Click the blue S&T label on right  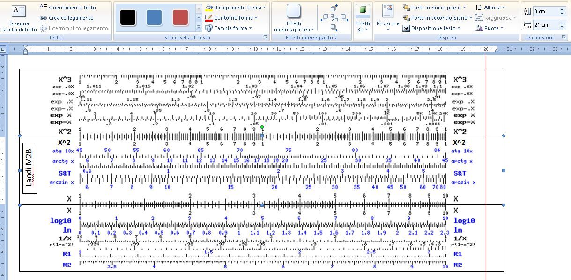[460, 174]
